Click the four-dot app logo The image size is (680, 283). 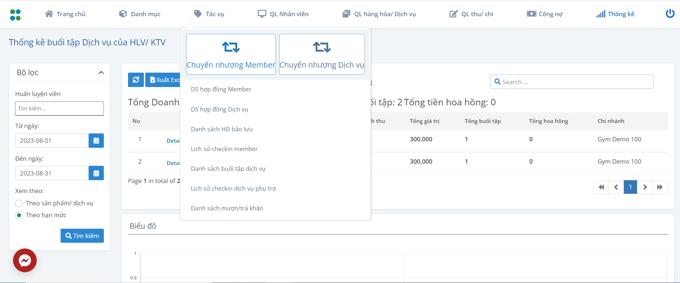point(15,15)
